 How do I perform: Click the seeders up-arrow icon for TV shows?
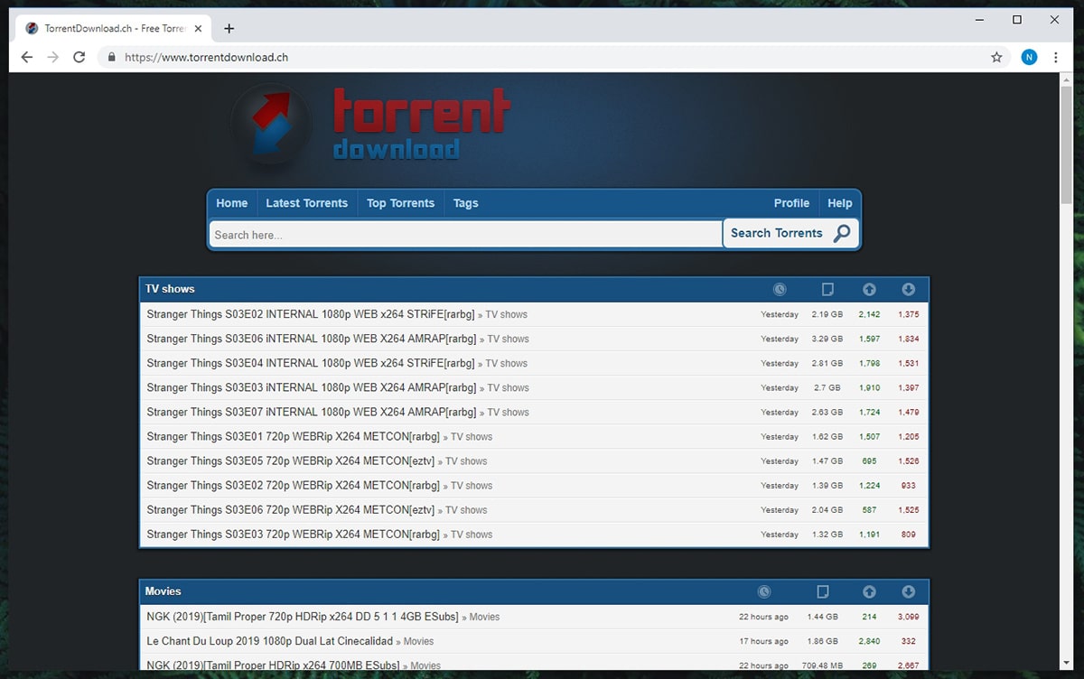click(869, 289)
